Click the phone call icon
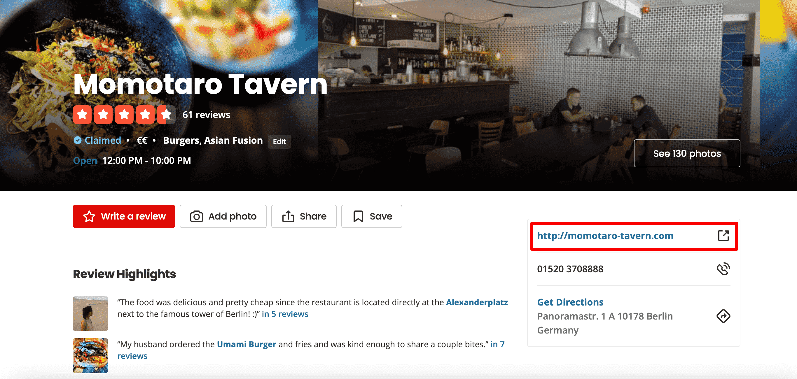The image size is (797, 379). pos(723,269)
